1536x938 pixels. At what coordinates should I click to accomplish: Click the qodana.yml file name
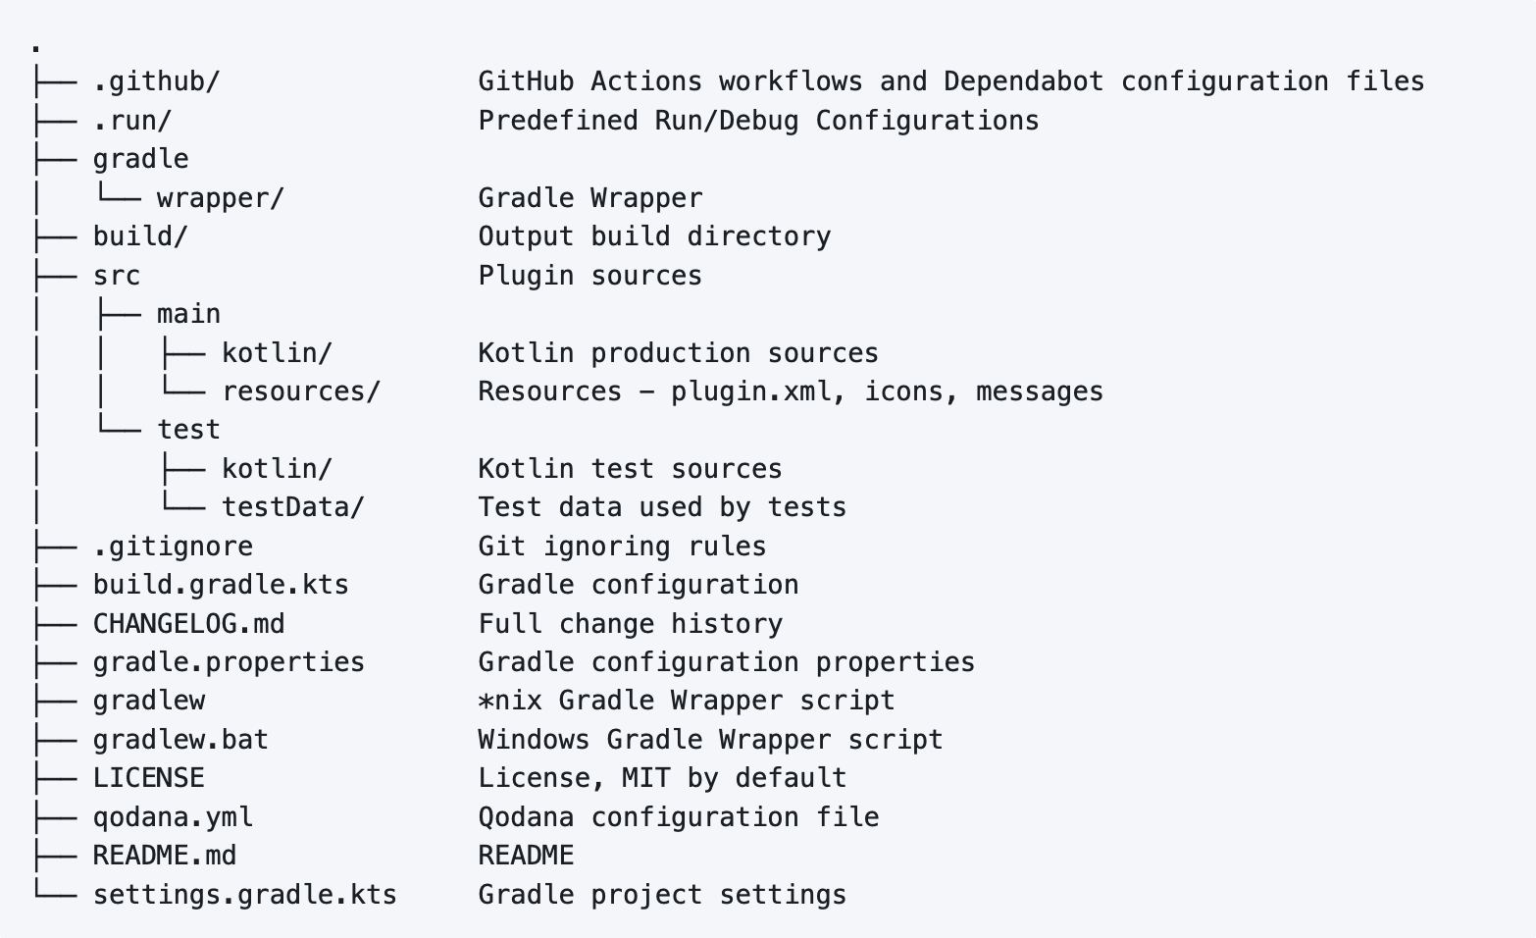[x=173, y=817]
